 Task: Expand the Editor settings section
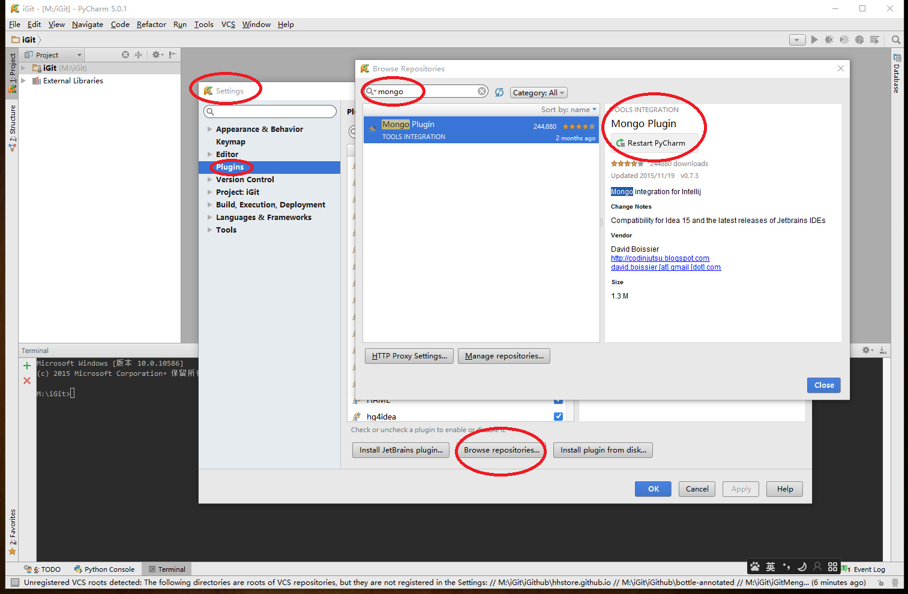[x=209, y=155]
